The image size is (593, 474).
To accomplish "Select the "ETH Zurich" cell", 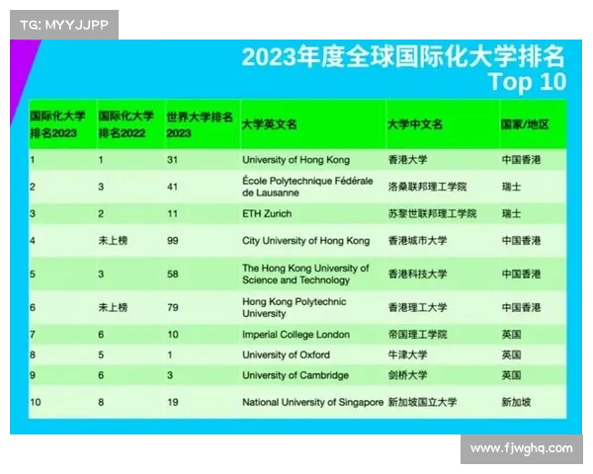I will pyautogui.click(x=267, y=213).
